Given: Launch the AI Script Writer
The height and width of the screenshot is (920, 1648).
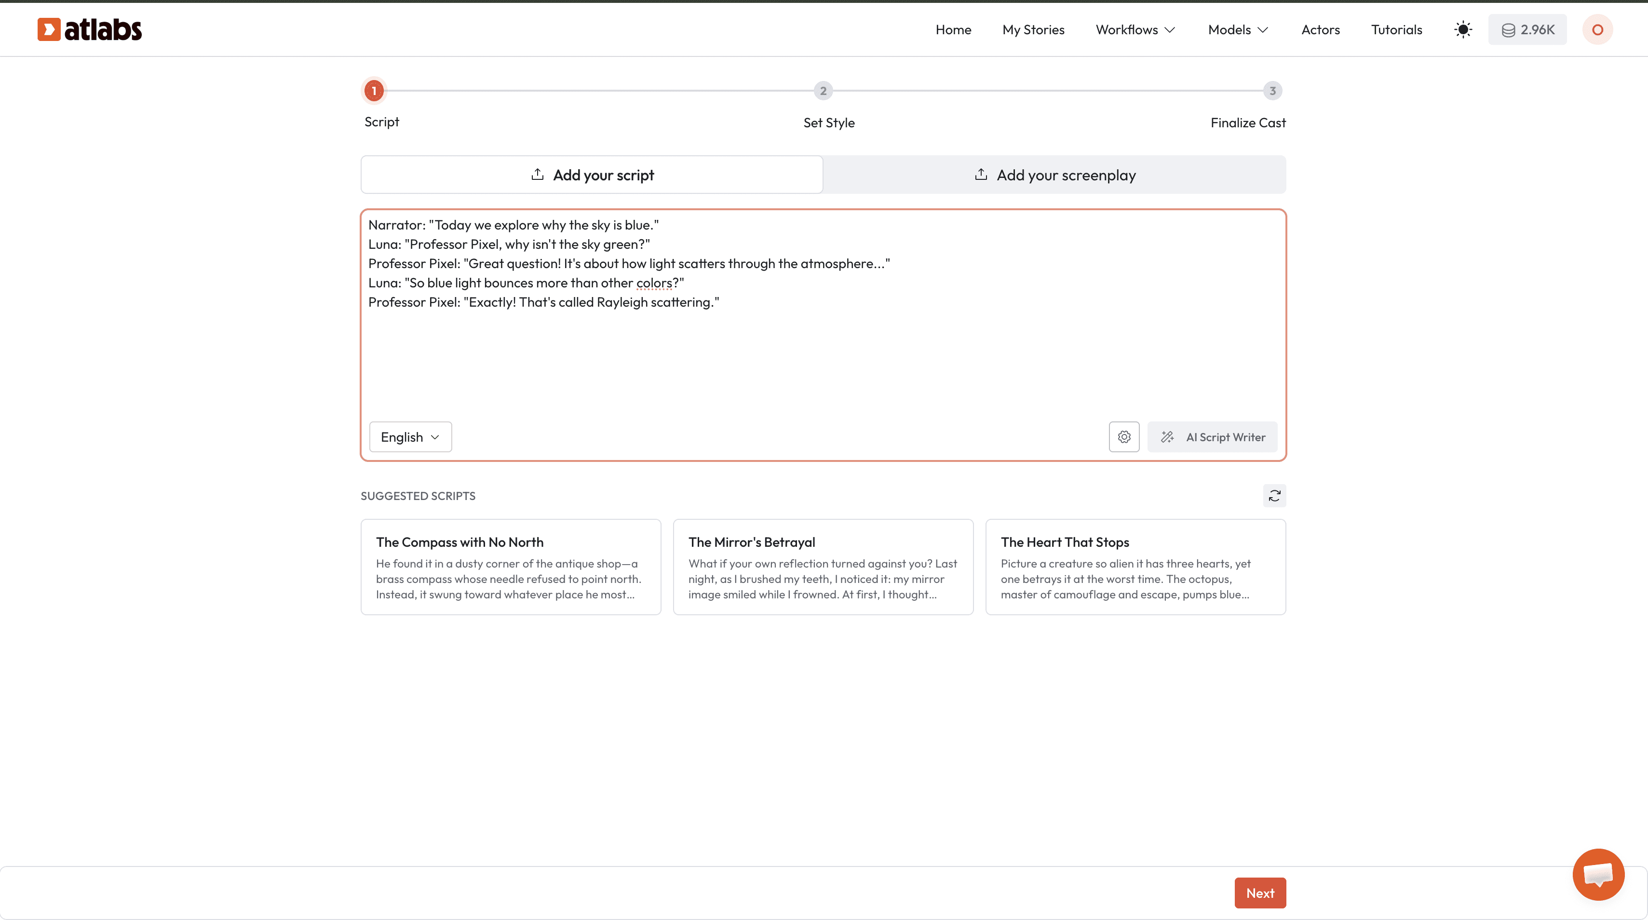Looking at the screenshot, I should click(x=1212, y=437).
